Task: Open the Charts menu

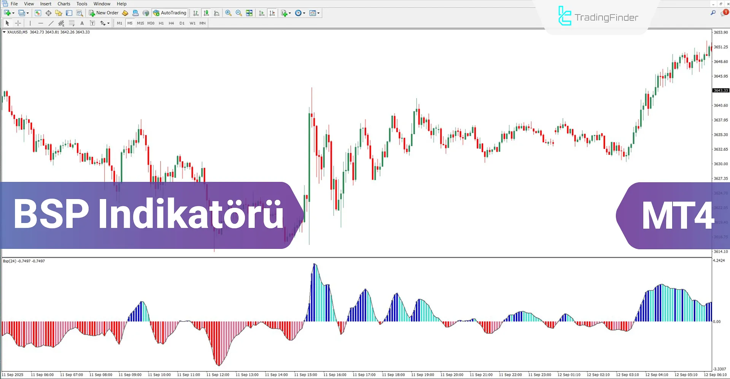Action: pos(63,3)
